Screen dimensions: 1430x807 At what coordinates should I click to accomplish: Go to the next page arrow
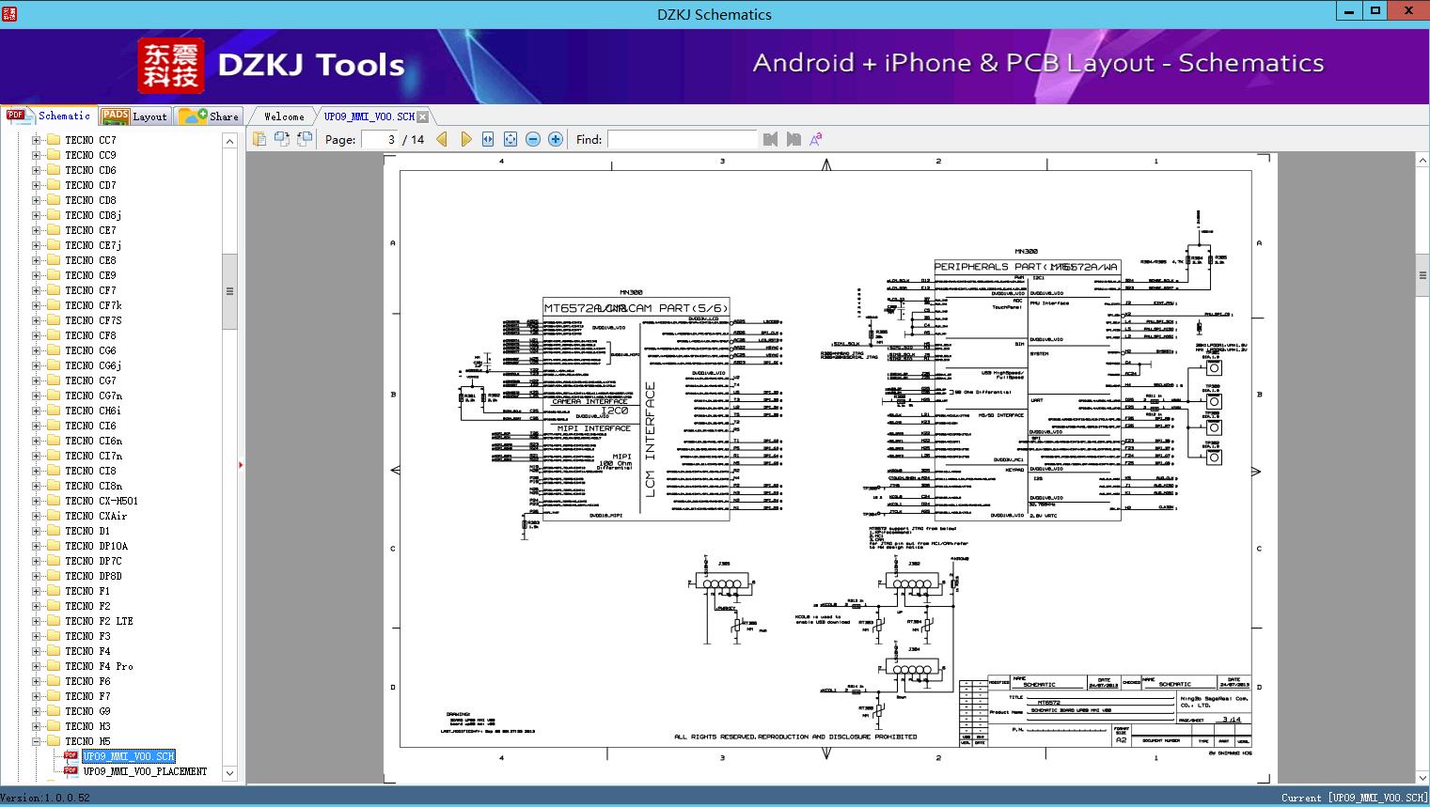click(x=465, y=139)
